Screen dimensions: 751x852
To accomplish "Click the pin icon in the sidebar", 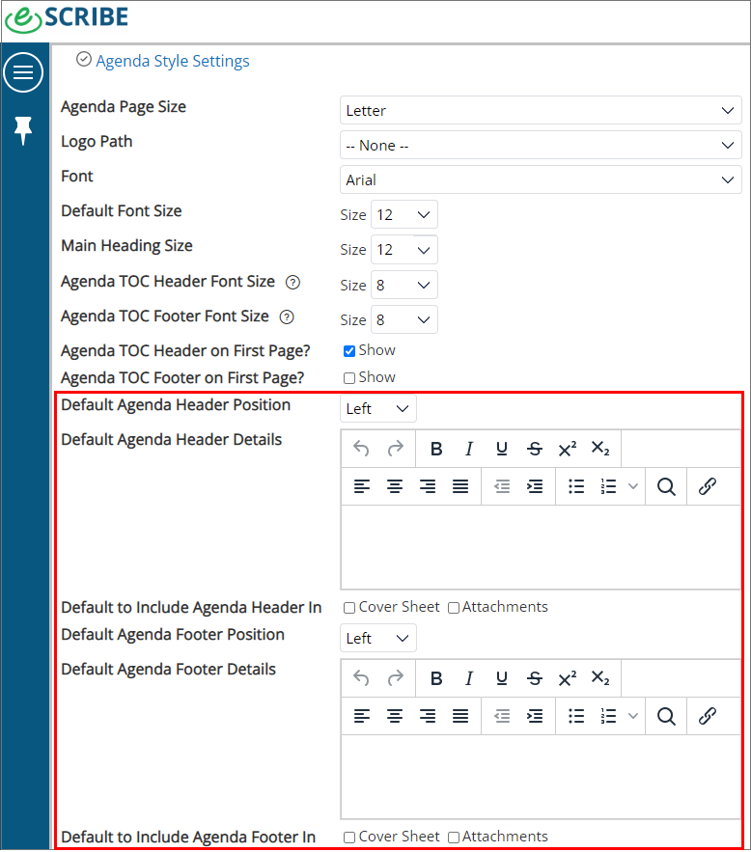I will 23,130.
